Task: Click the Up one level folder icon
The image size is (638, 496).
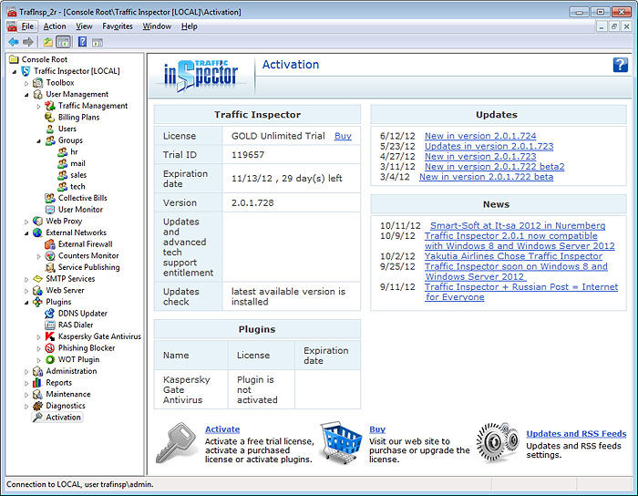Action: coord(48,42)
